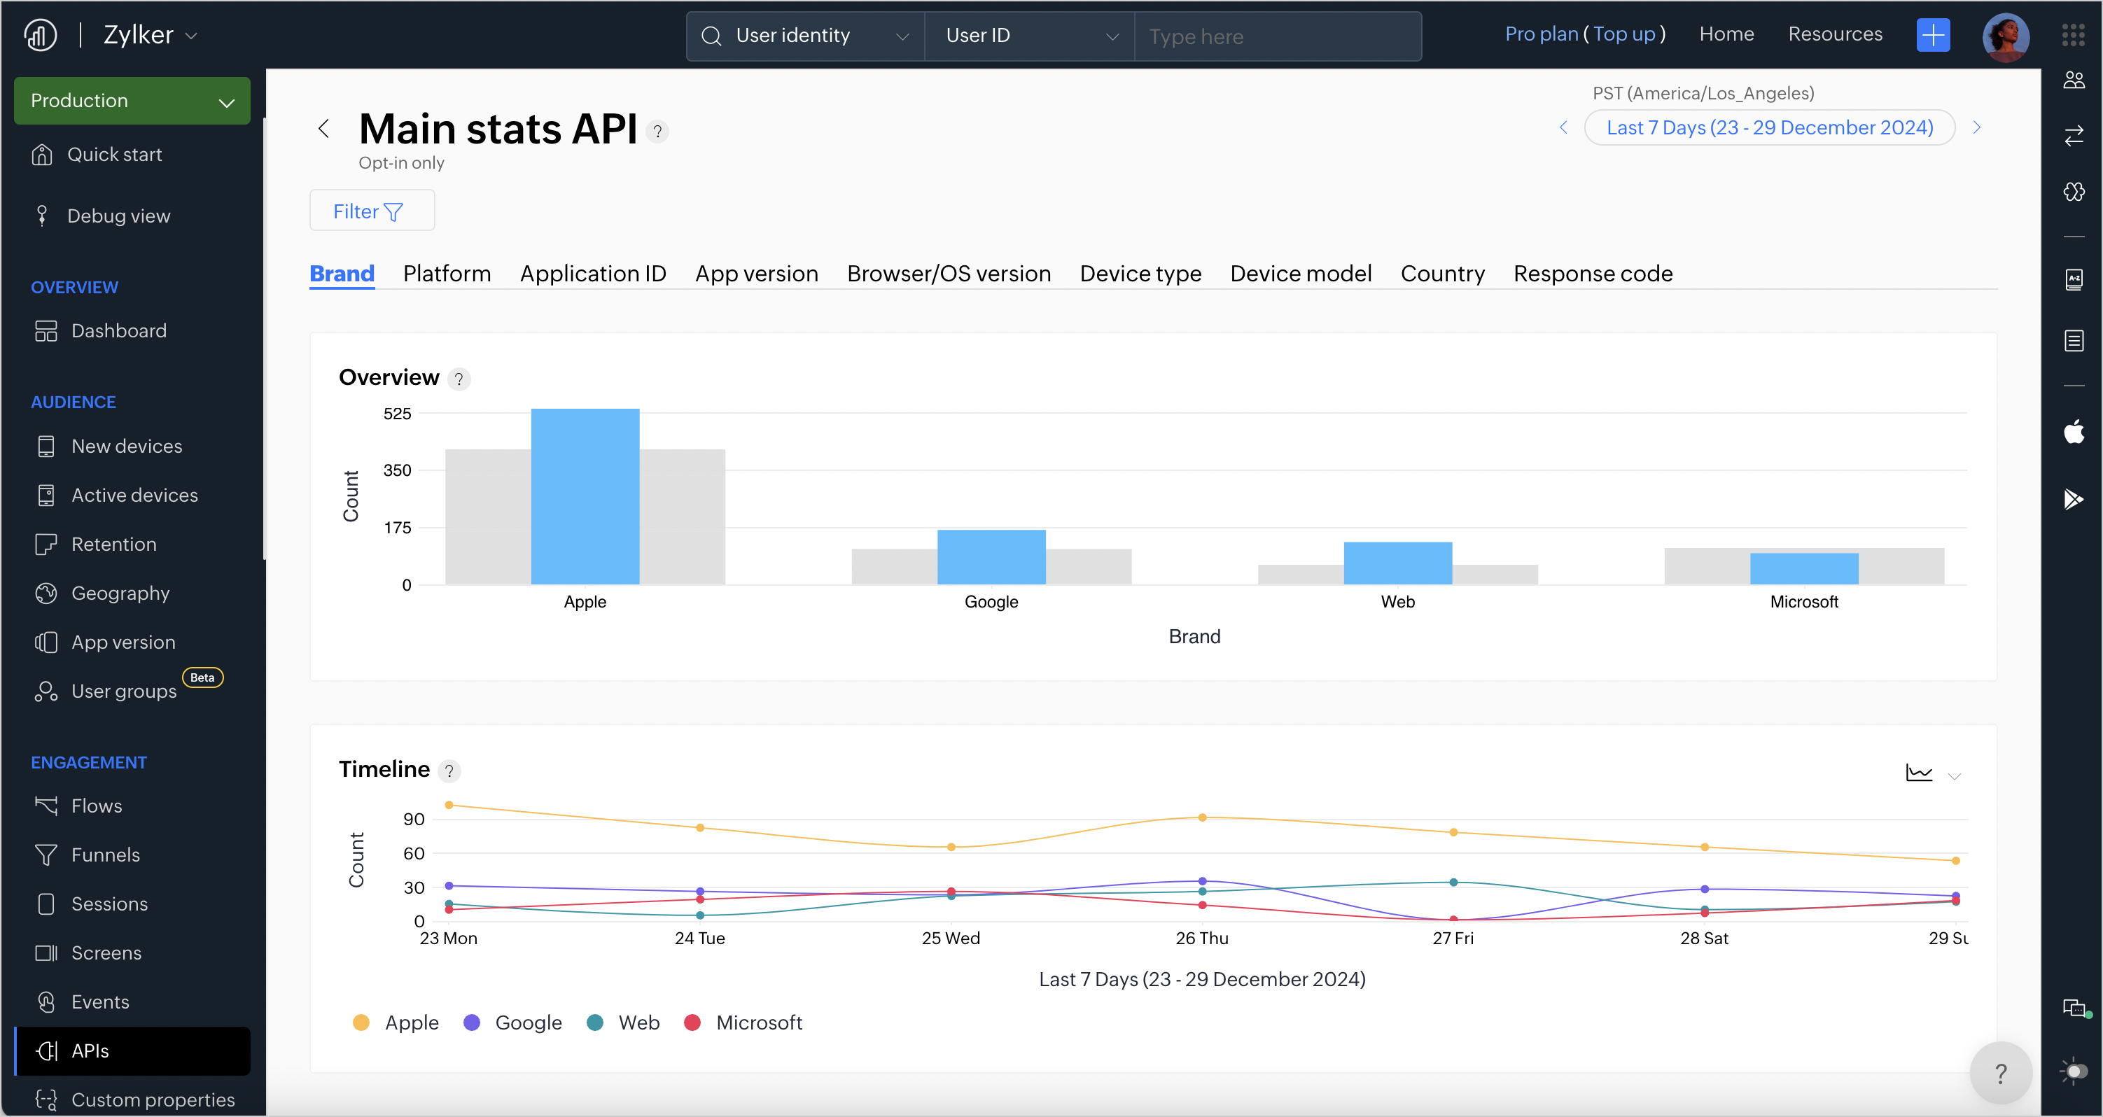Click the Filter button
This screenshot has width=2103, height=1117.
tap(372, 211)
